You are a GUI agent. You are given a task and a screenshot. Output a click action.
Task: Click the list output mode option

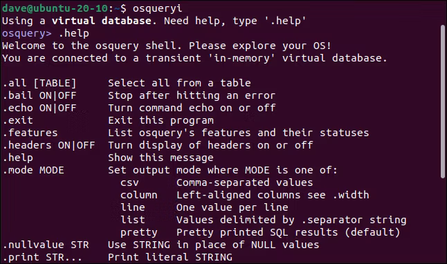(133, 220)
